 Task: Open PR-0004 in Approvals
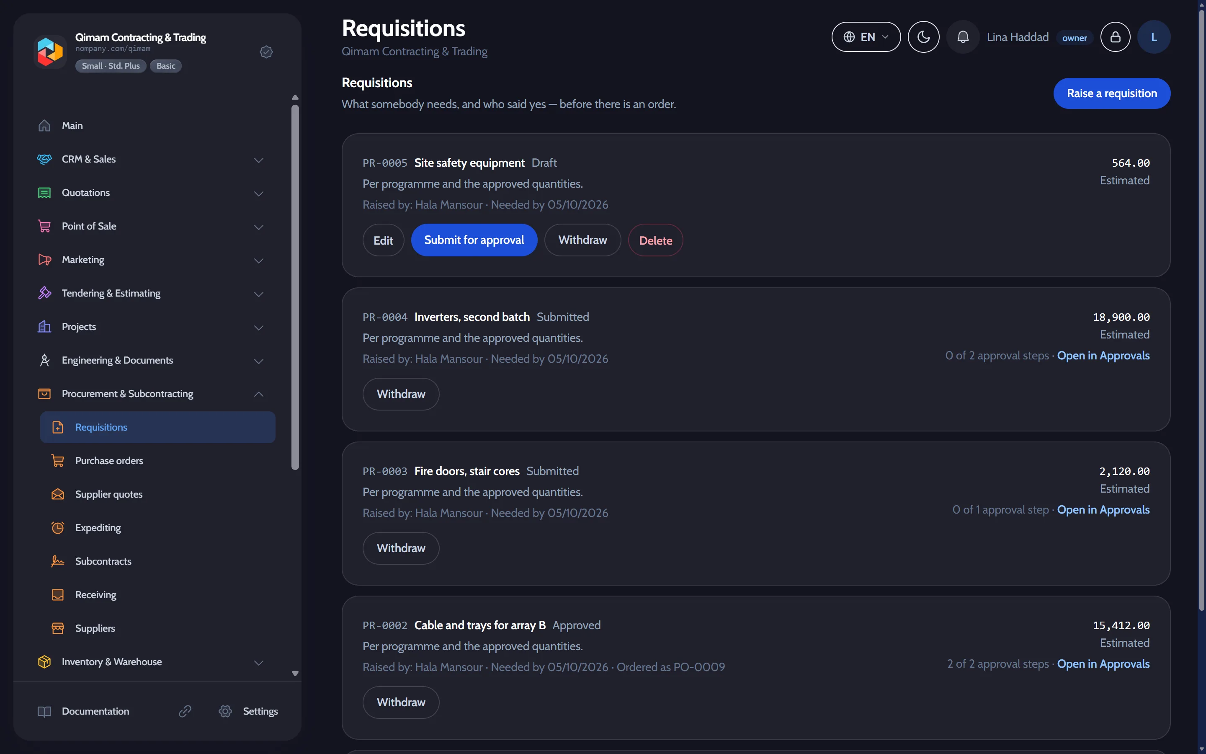1103,356
